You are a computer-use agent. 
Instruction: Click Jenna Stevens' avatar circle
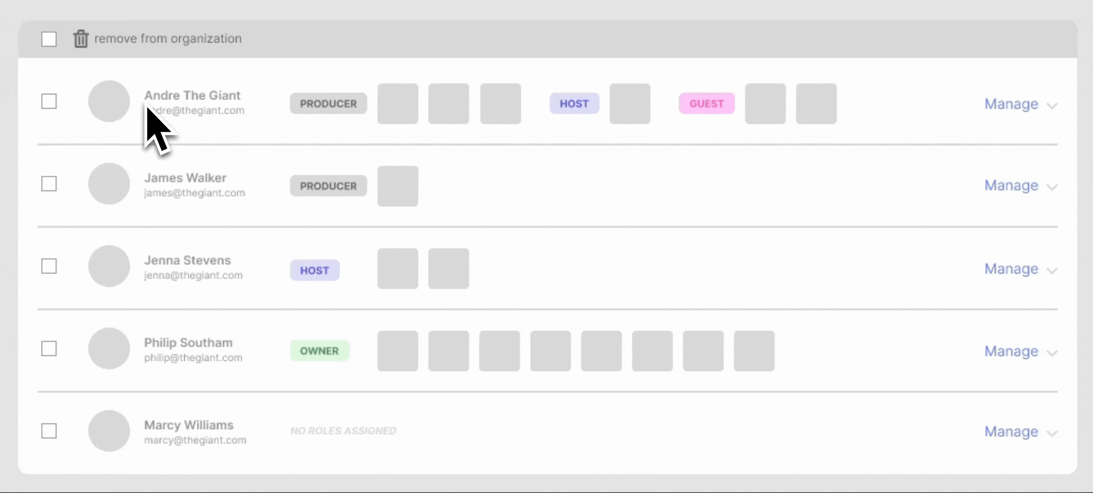click(x=109, y=266)
